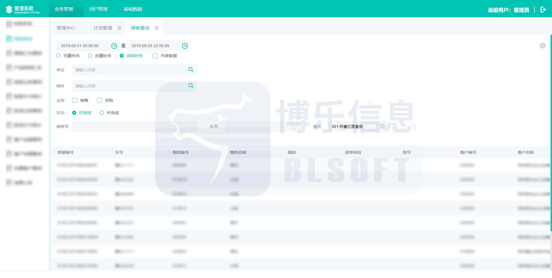Image resolution: width=552 pixels, height=278 pixels.
Task: Click the 磅单号 input field
Action: 134,126
